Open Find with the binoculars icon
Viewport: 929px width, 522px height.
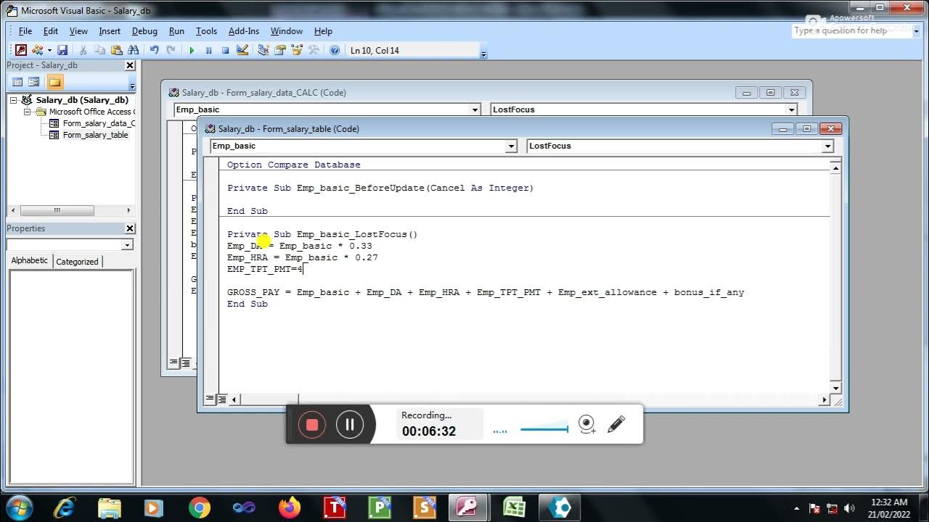coord(133,50)
